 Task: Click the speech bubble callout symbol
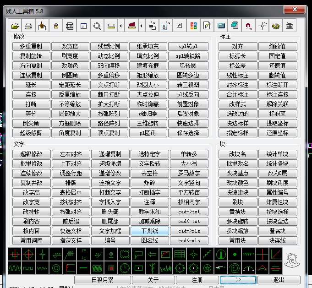(138, 254)
